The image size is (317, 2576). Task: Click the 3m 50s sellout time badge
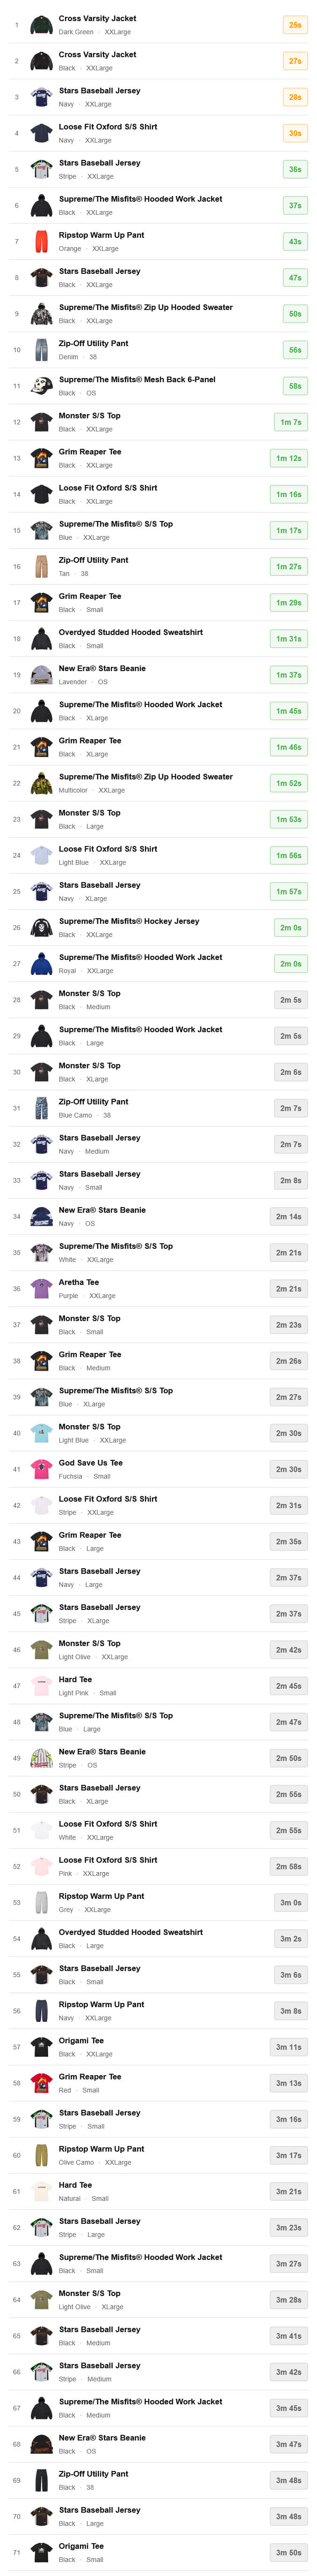(x=289, y=2552)
